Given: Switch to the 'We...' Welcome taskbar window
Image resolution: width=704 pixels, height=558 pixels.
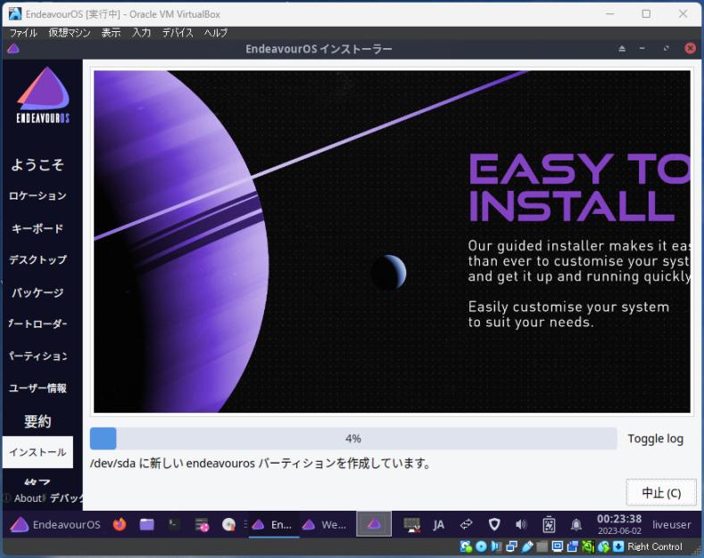Looking at the screenshot, I should click(x=325, y=524).
